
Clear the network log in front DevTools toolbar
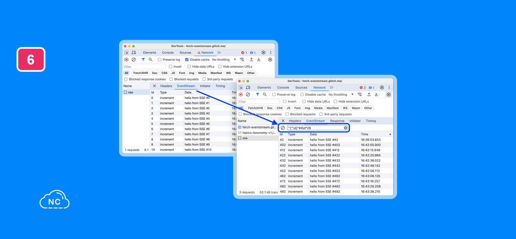coord(248,94)
